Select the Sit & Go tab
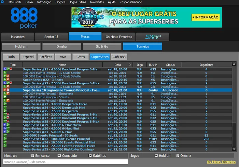The image size is (239, 167). pos(102,46)
